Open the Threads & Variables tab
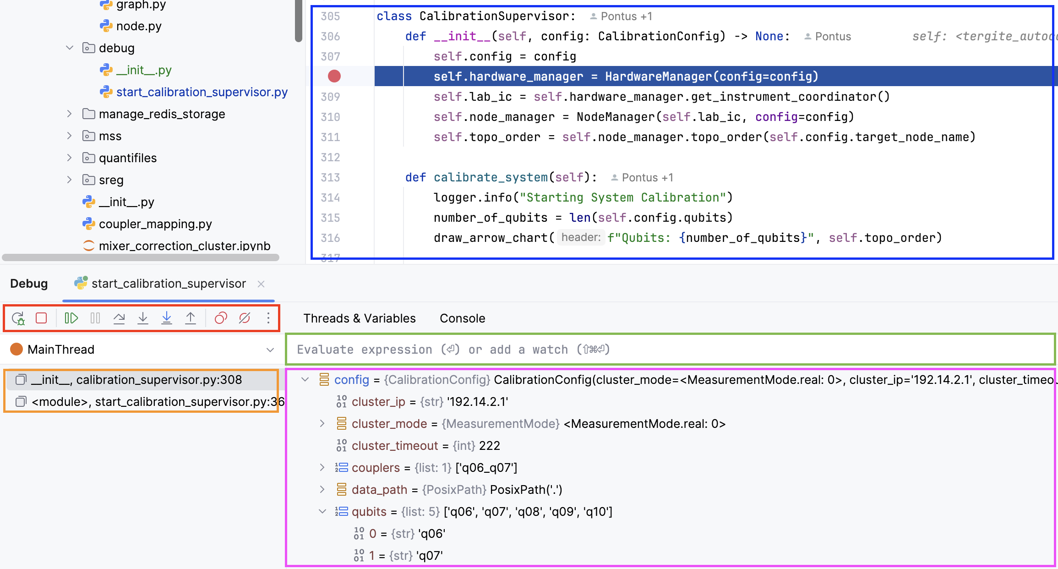The width and height of the screenshot is (1058, 569). (x=359, y=318)
